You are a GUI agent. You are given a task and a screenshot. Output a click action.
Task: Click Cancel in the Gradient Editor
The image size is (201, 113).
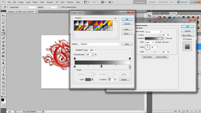[x=127, y=24]
